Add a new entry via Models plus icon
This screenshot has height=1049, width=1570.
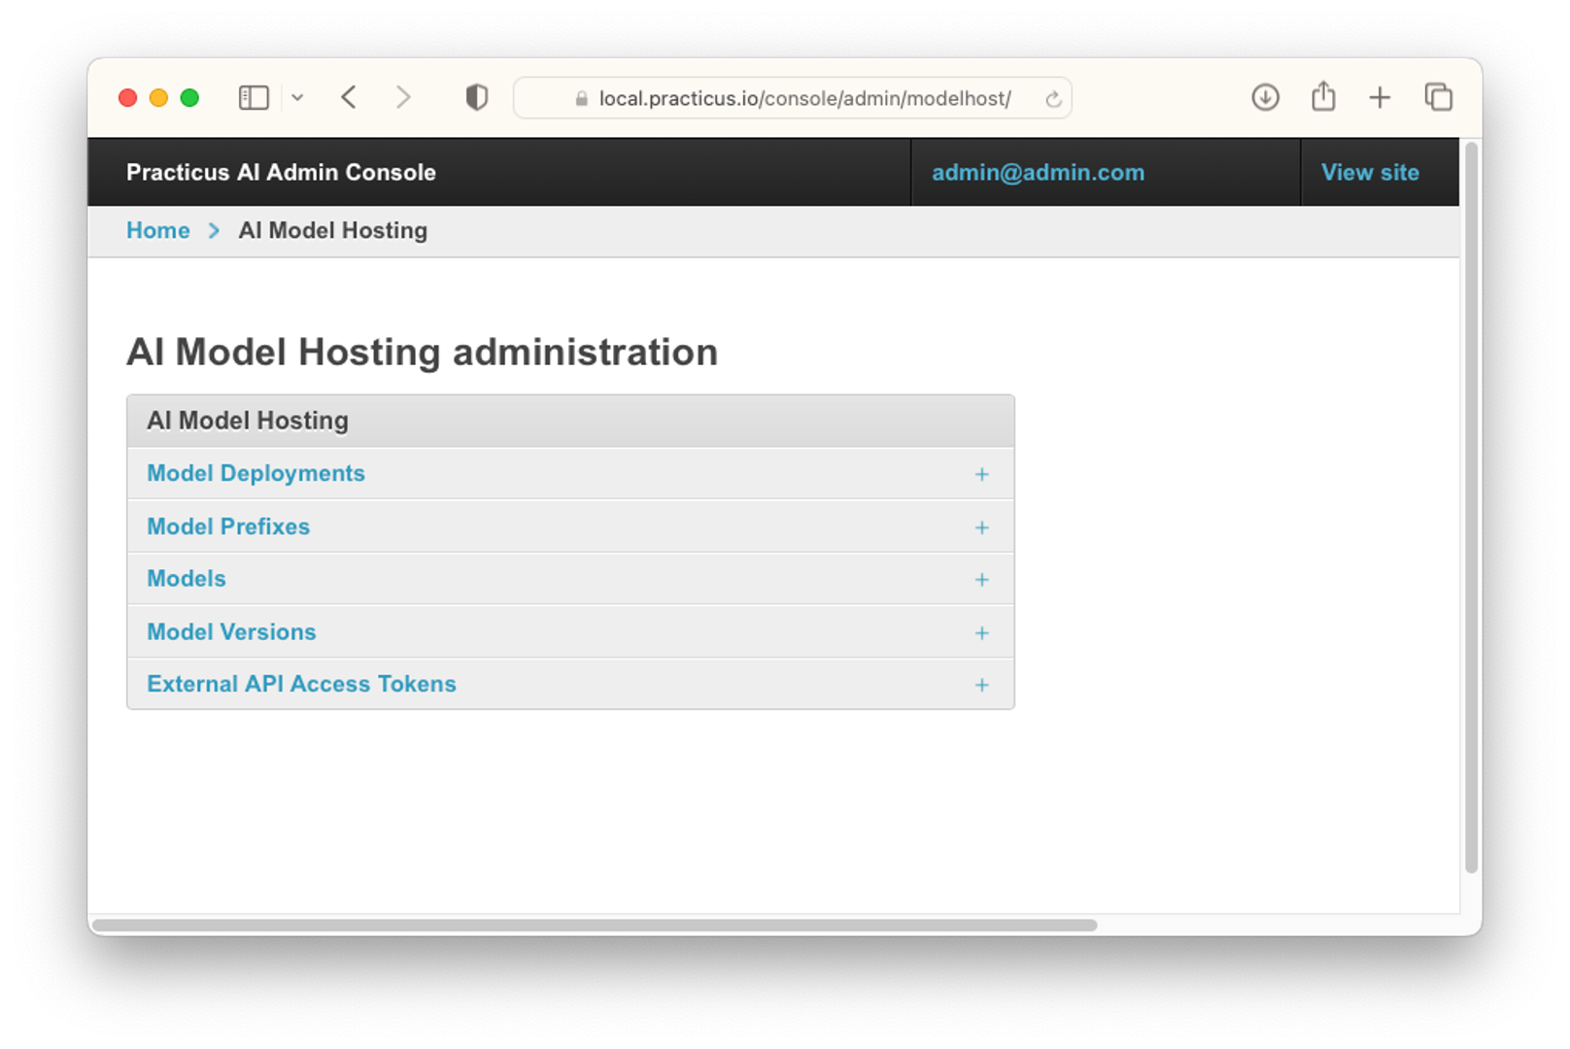pos(981,580)
